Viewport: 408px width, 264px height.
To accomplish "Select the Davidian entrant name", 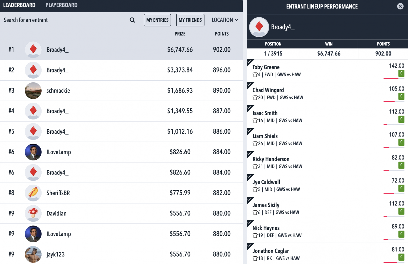I will 56,213.
